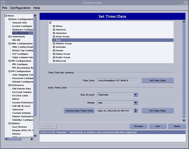Click the Set Time Zone button
This screenshot has width=189, height=149.
coord(157,81)
